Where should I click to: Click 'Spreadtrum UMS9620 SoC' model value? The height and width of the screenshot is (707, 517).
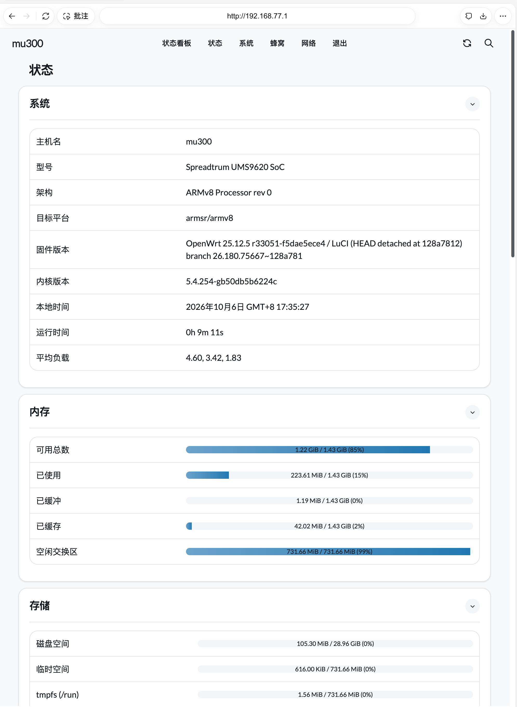235,167
